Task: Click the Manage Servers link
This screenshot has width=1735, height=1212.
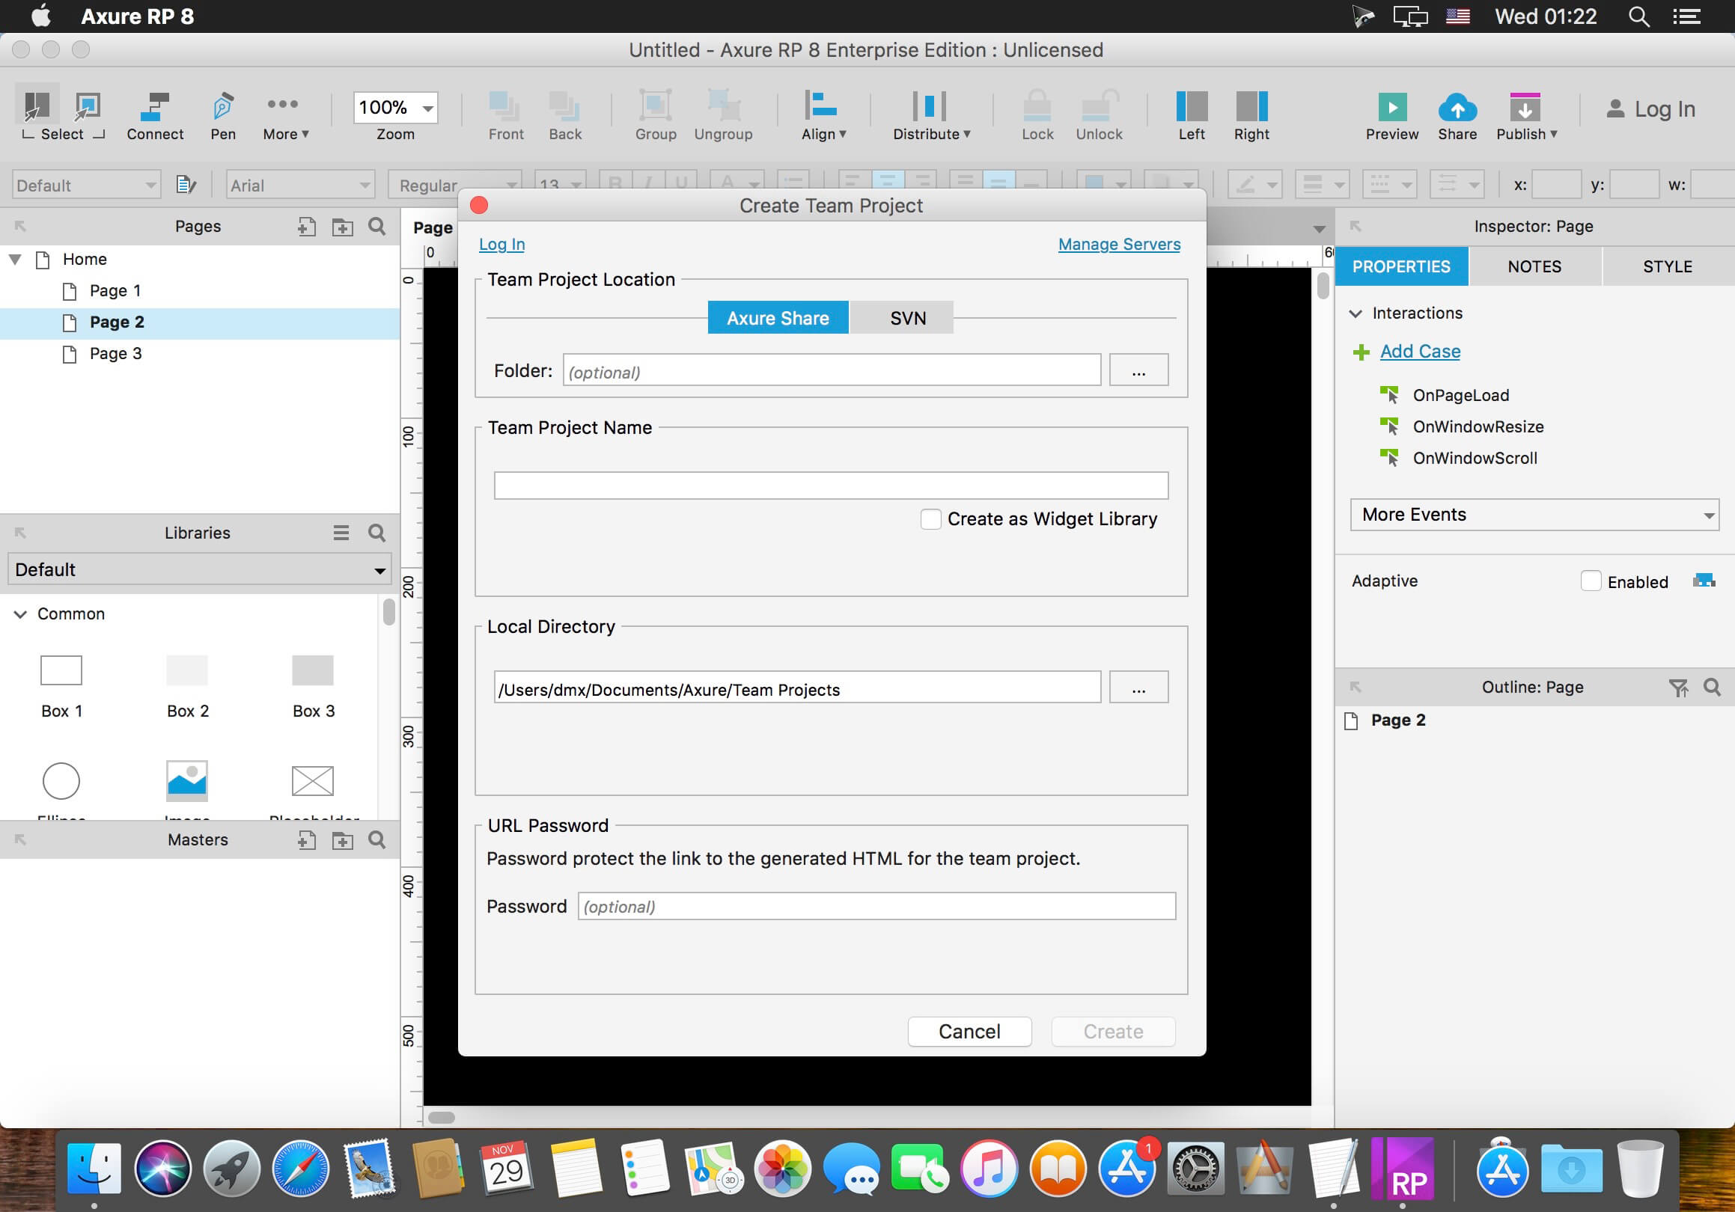Action: click(1118, 244)
